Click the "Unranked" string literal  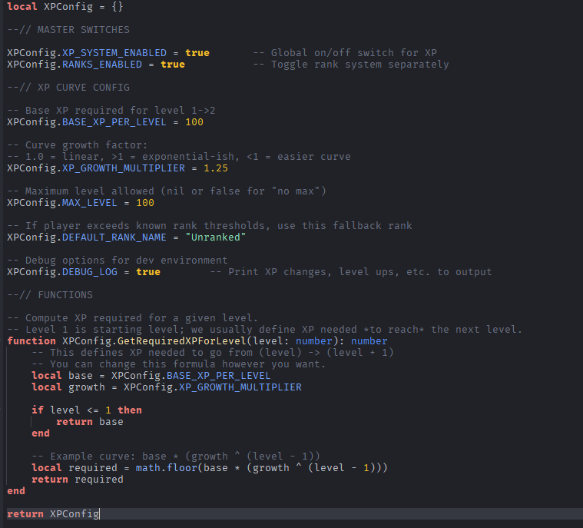tap(216, 237)
